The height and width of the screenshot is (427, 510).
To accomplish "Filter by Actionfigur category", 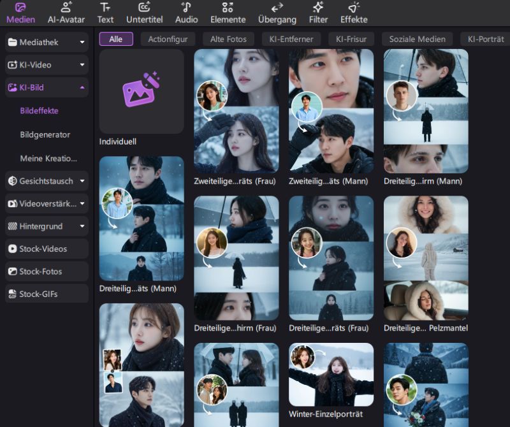I will (x=168, y=39).
